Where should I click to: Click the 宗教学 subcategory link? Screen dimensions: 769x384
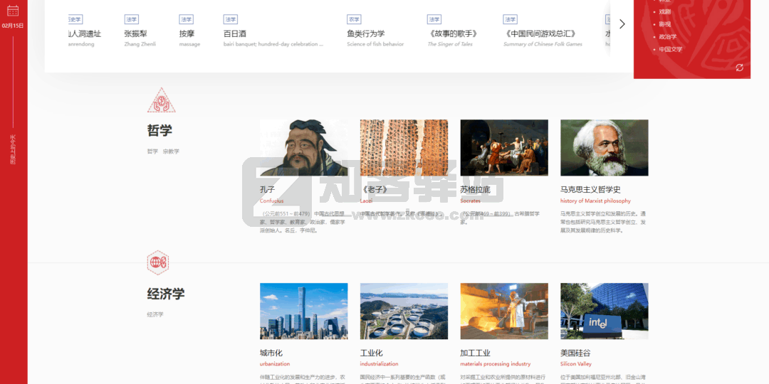171,151
